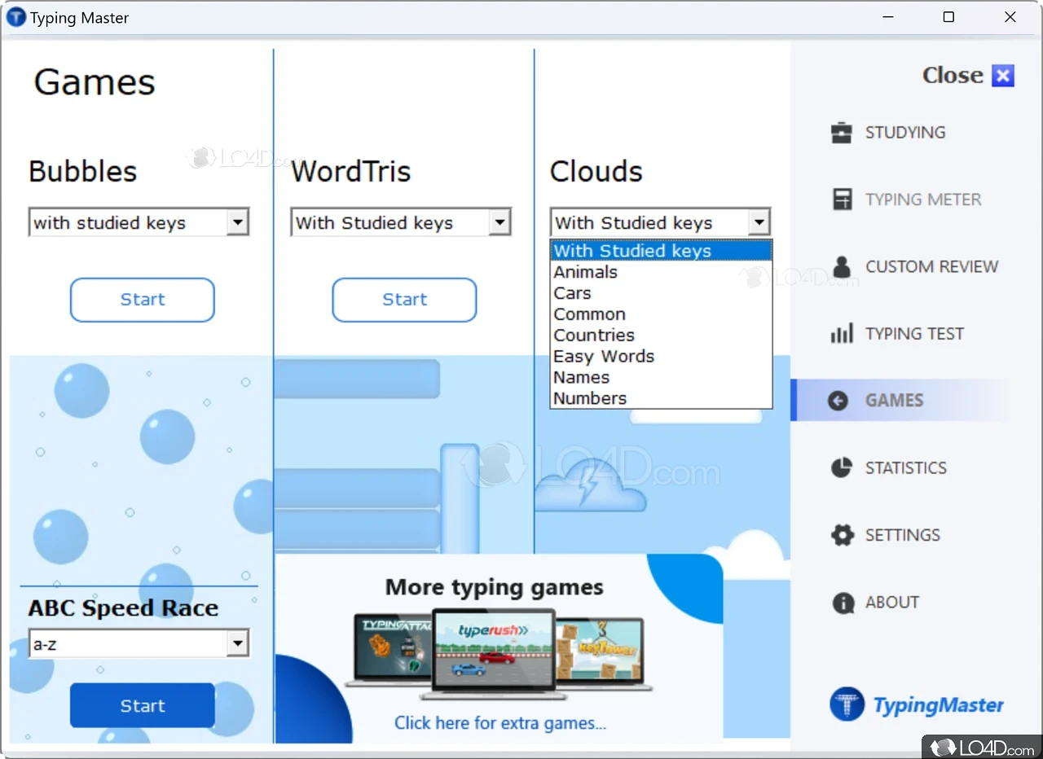Click the SETTINGS gear icon

843,534
